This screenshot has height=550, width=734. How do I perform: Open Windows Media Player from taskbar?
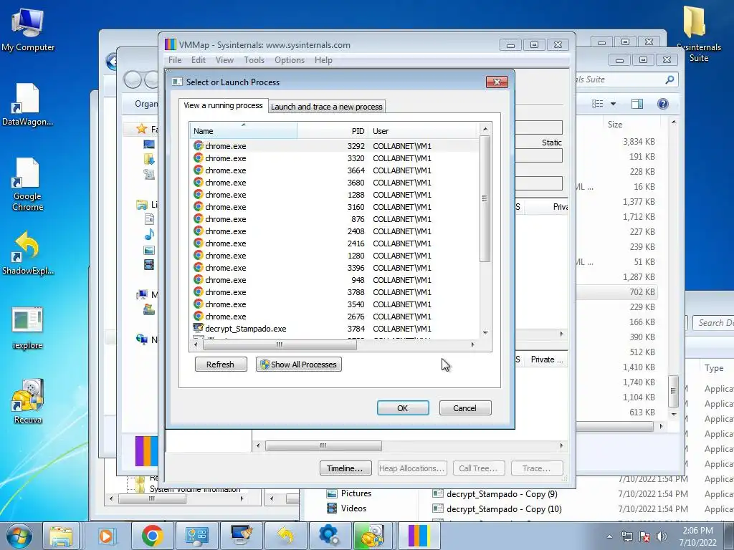click(107, 536)
